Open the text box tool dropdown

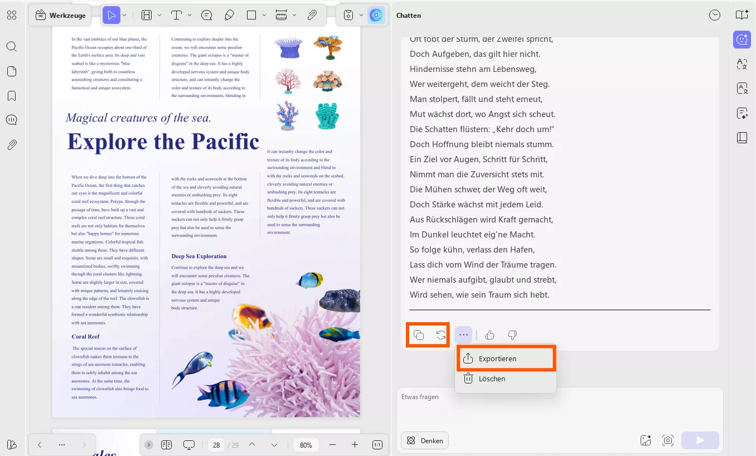click(x=159, y=16)
